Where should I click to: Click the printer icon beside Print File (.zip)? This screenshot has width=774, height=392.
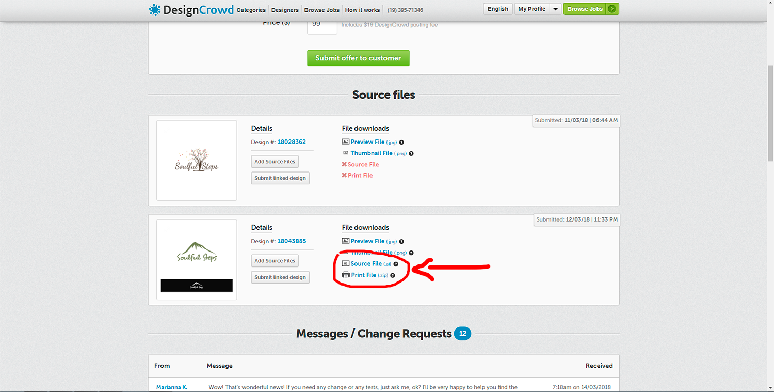(x=346, y=275)
